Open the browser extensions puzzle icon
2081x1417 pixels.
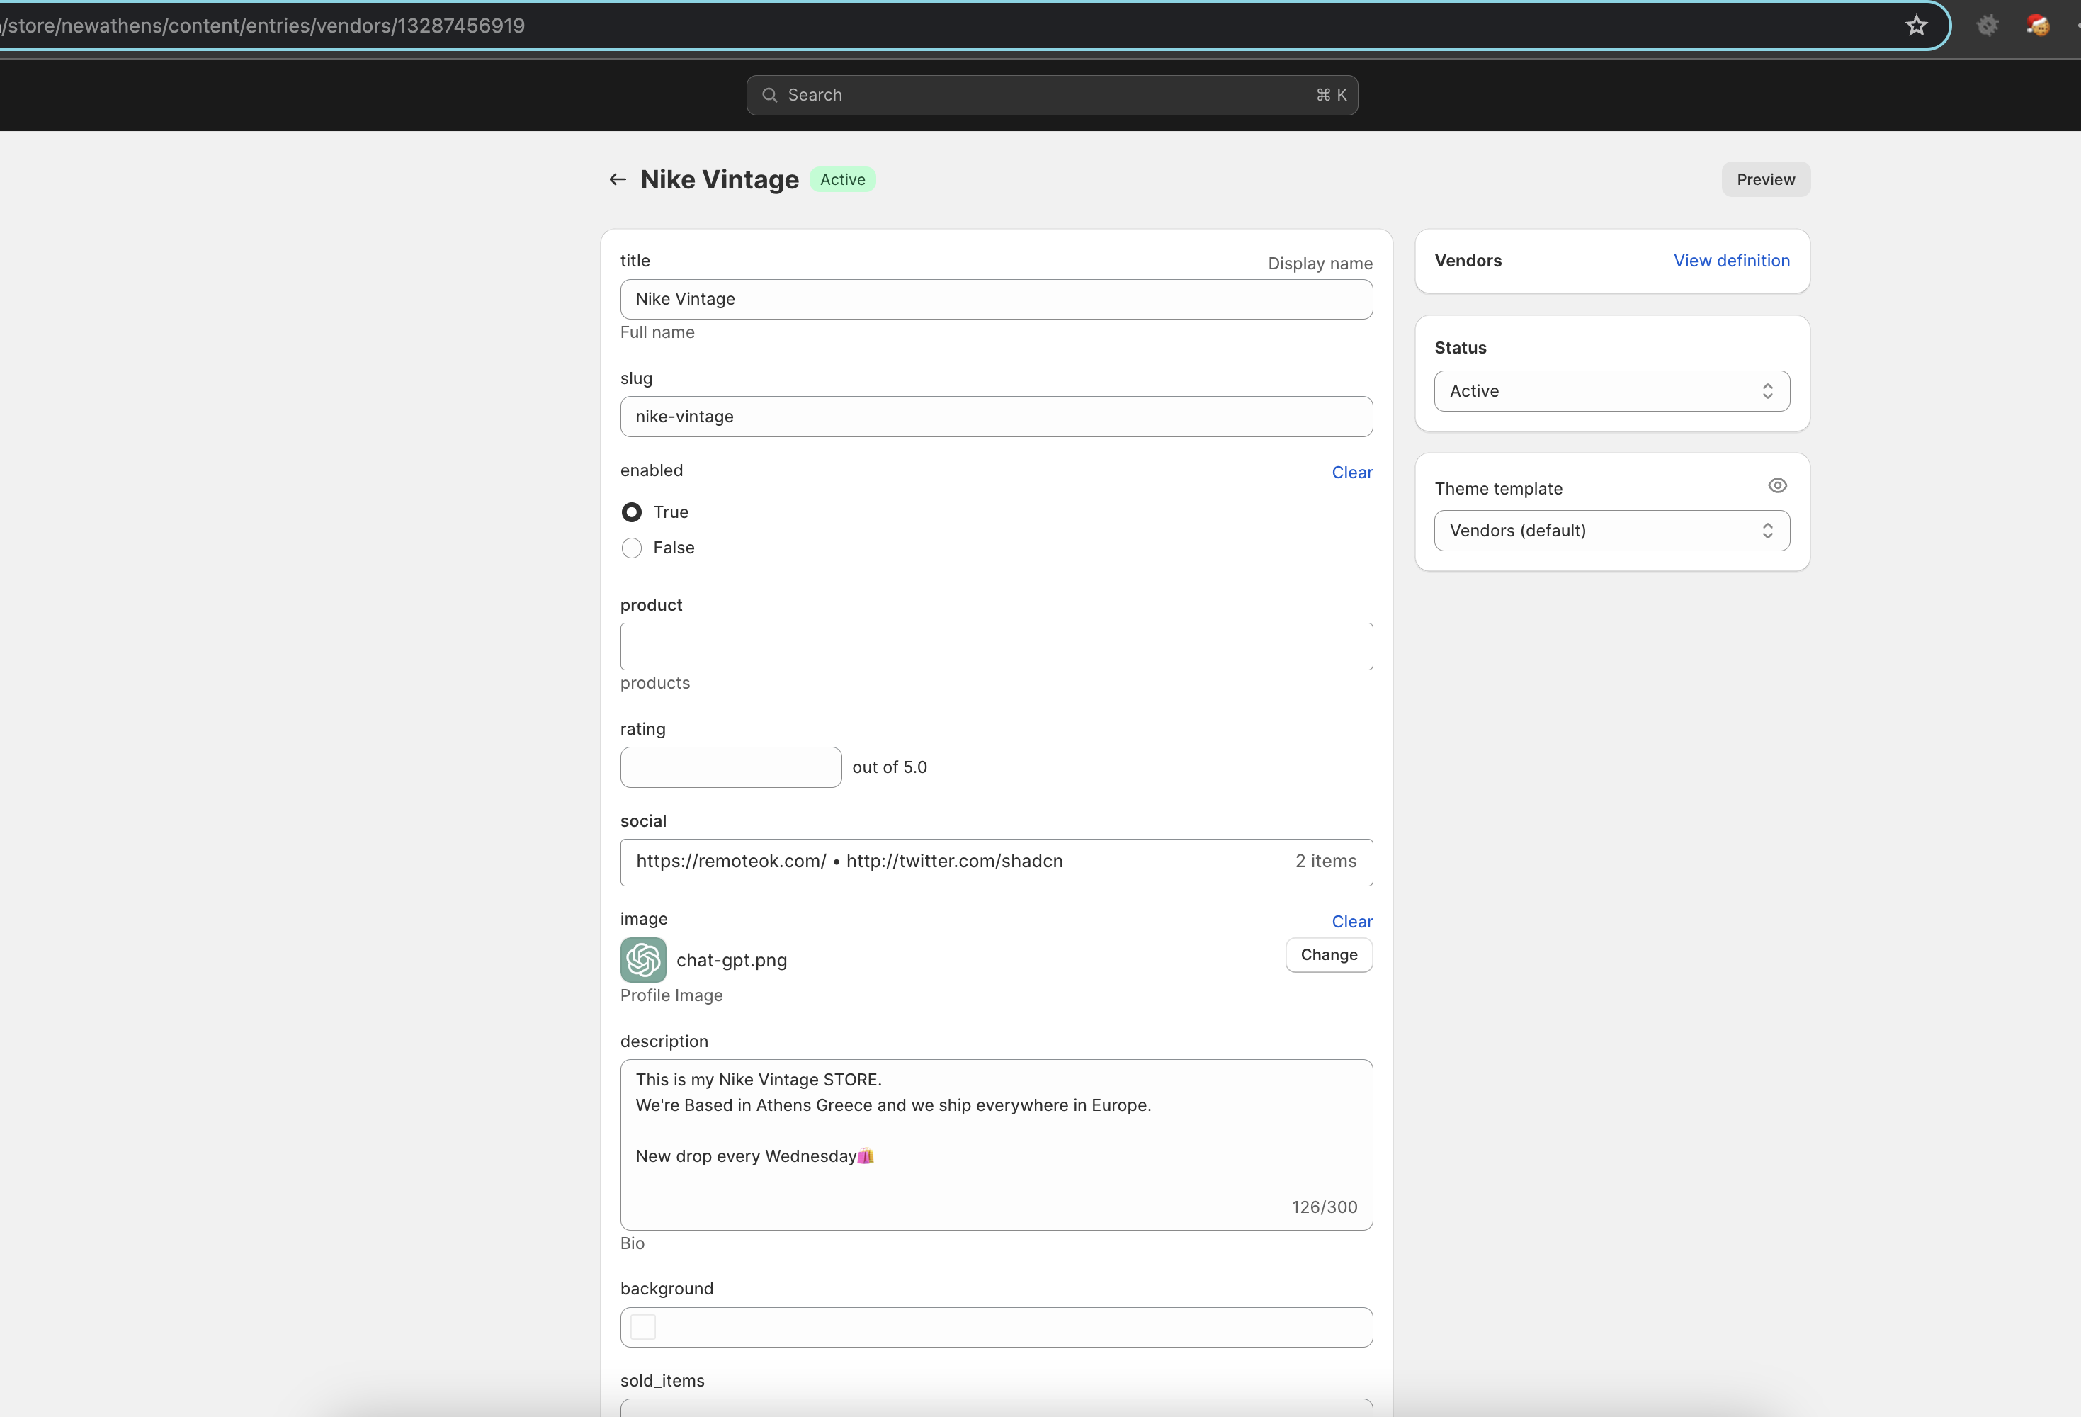(1987, 26)
